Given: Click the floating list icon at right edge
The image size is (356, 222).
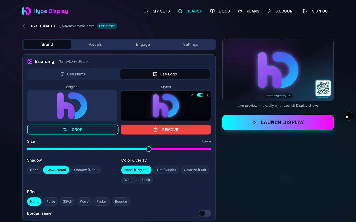Looking at the screenshot, I should pyautogui.click(x=349, y=116).
